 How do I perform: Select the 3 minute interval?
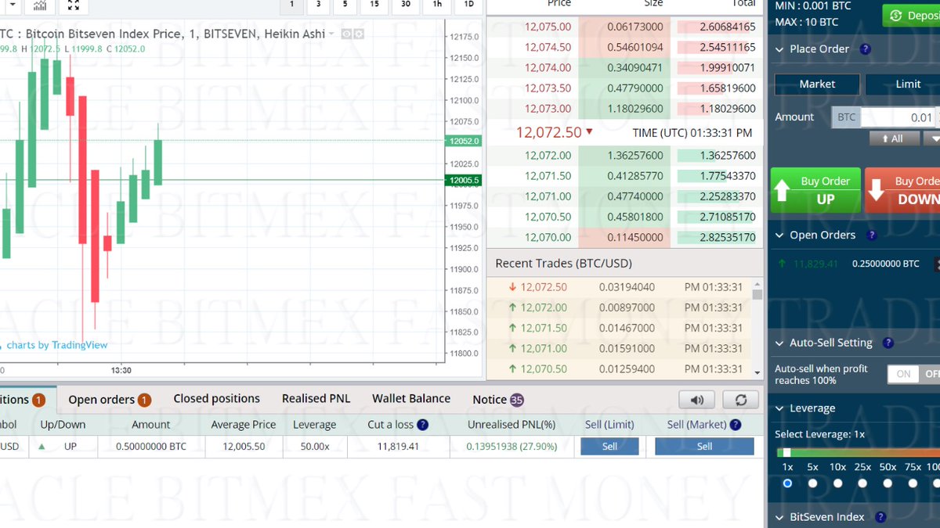click(x=318, y=5)
